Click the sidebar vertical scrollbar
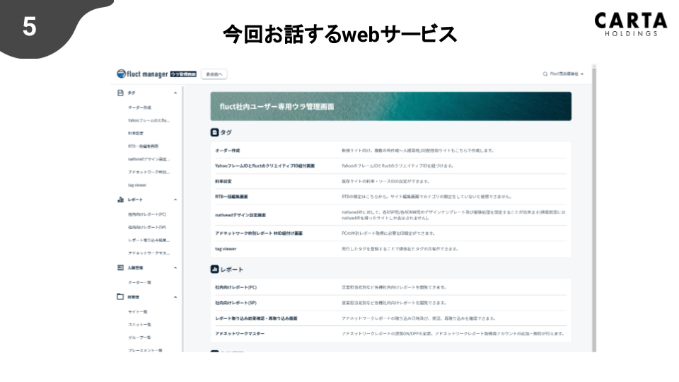This screenshot has width=679, height=382. [x=182, y=219]
